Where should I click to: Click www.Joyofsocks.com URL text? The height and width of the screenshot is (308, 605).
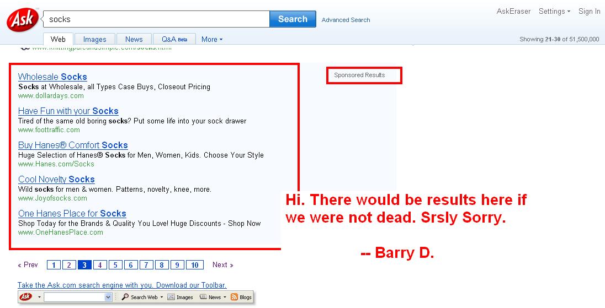[52, 198]
